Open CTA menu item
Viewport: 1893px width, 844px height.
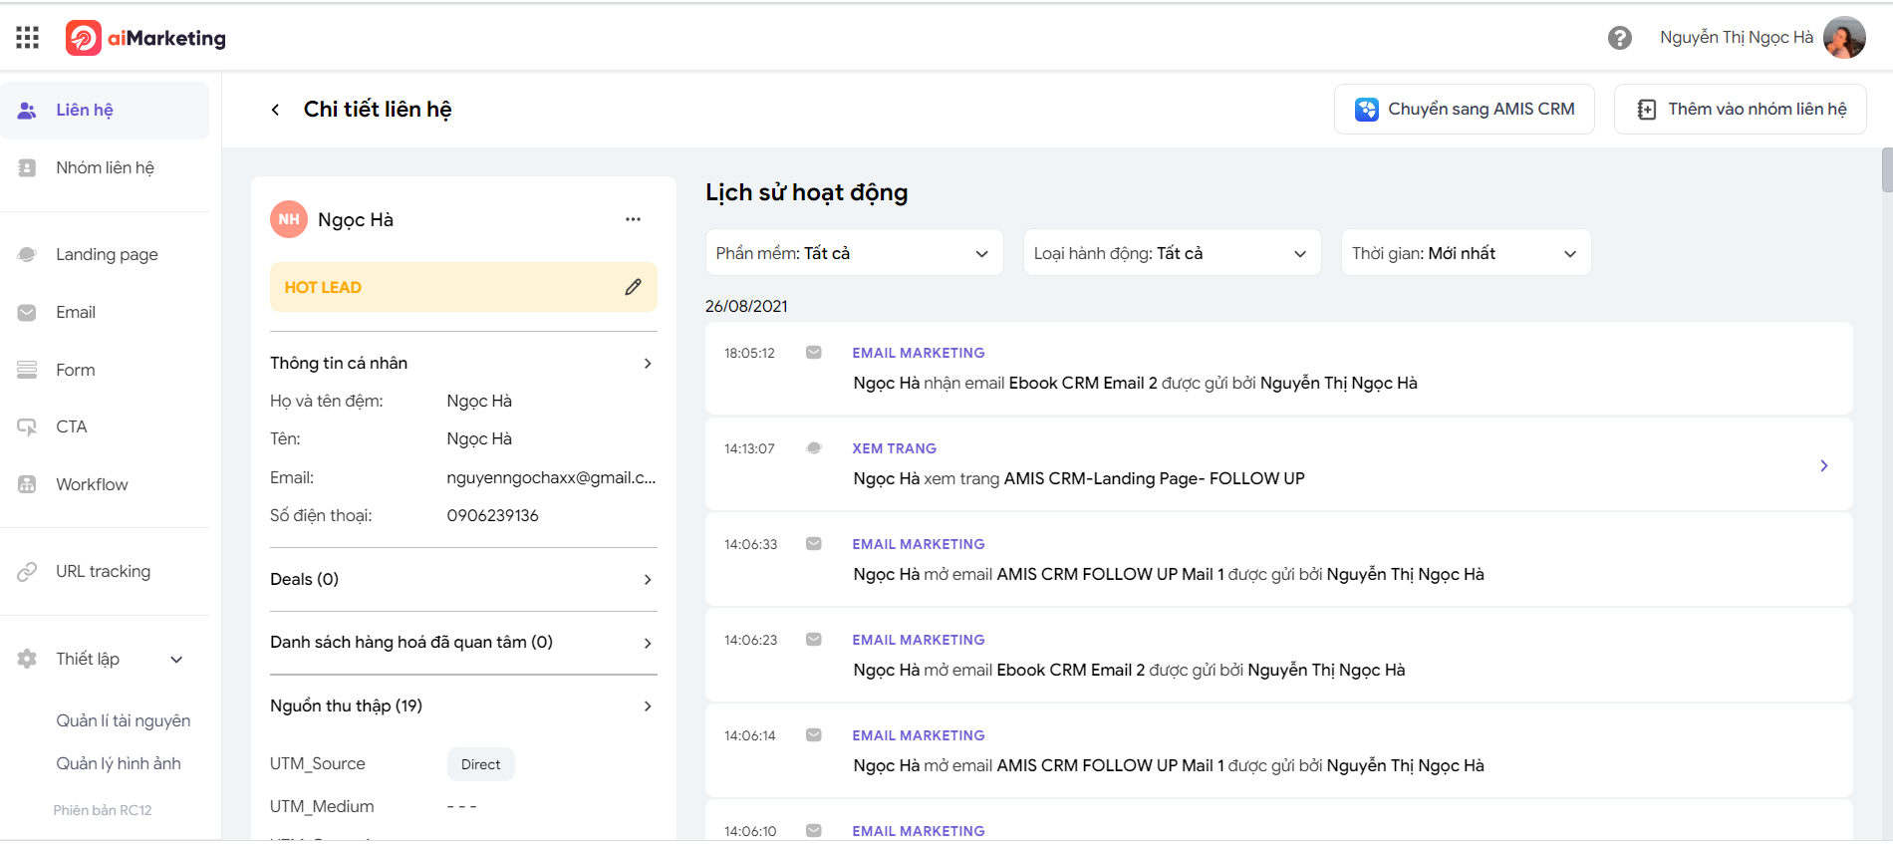105,426
